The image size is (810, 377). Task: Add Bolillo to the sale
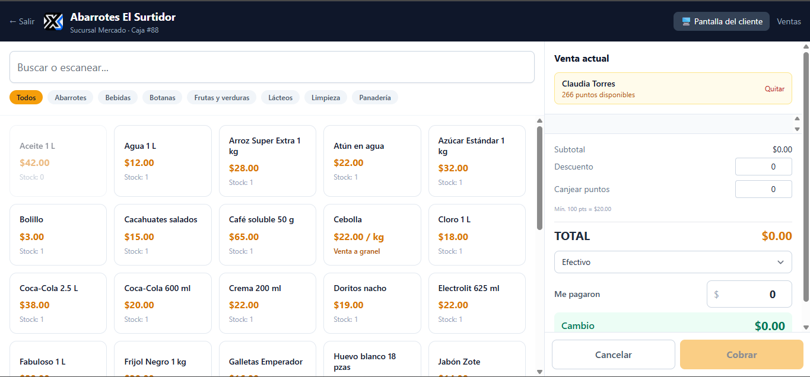(x=58, y=235)
